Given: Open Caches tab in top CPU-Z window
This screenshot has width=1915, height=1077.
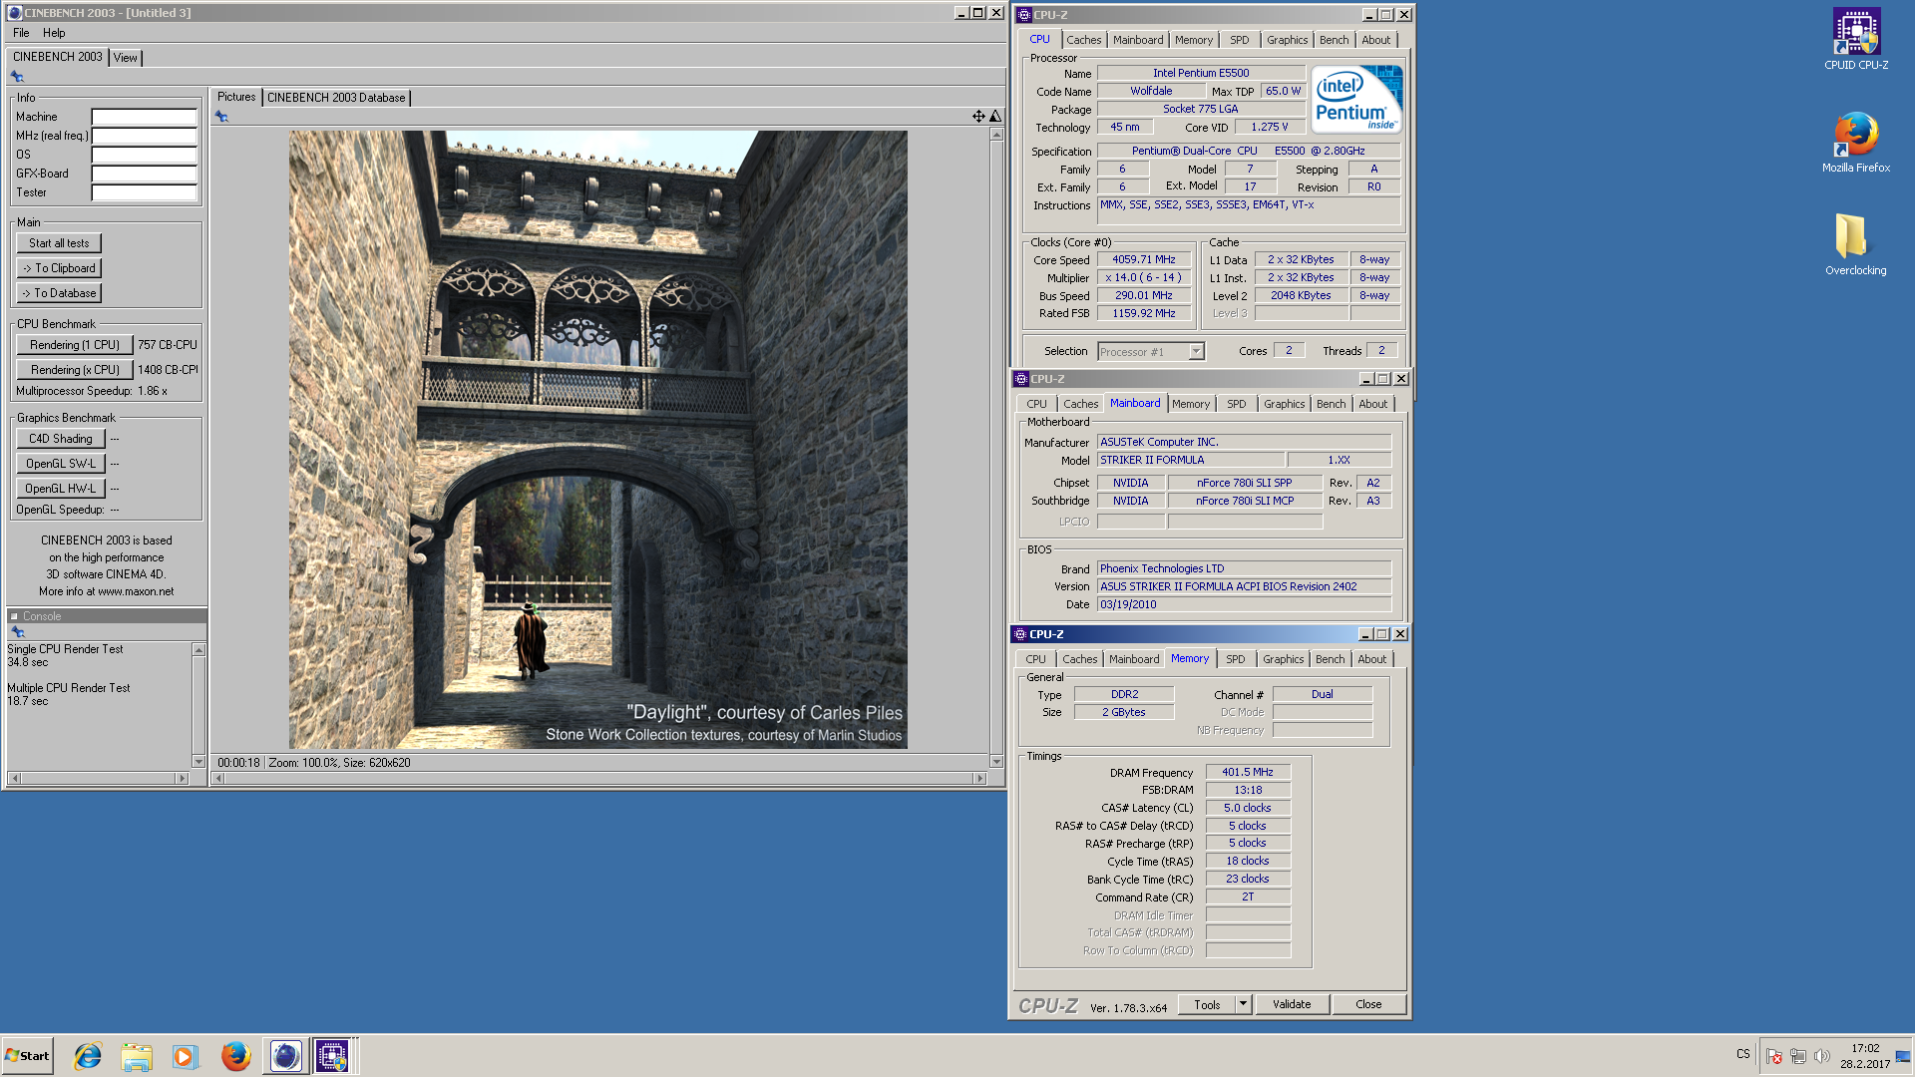Looking at the screenshot, I should click(x=1083, y=40).
